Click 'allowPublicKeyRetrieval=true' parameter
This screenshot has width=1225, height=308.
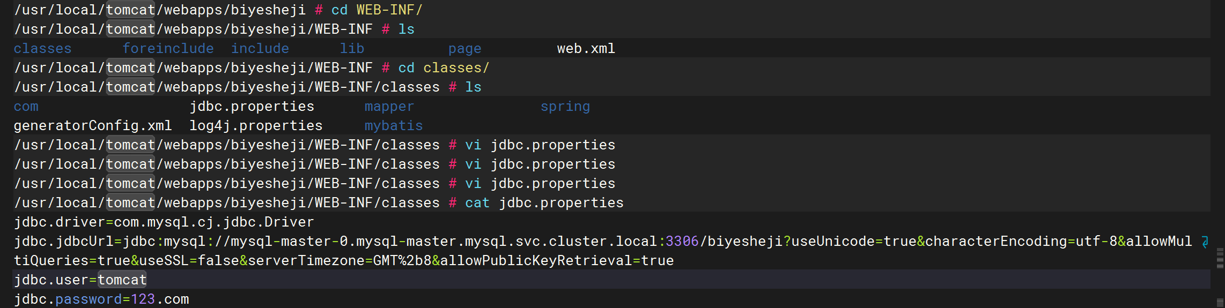tap(557, 261)
